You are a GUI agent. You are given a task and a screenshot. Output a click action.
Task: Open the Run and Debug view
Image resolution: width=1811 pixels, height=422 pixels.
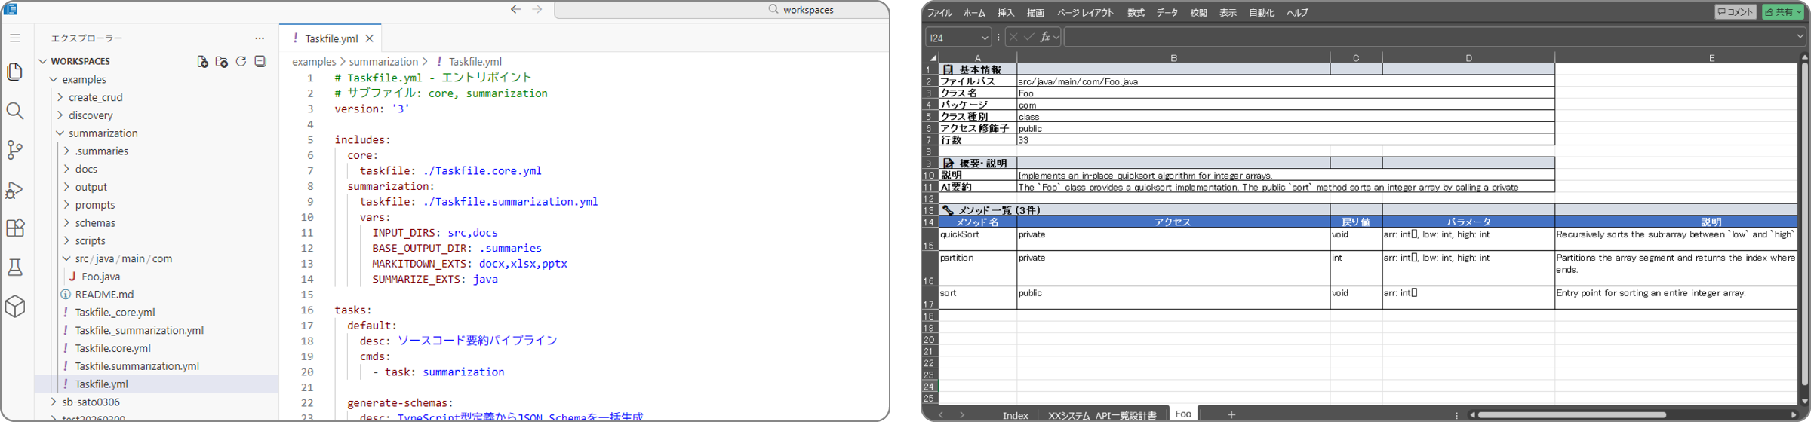pos(15,190)
